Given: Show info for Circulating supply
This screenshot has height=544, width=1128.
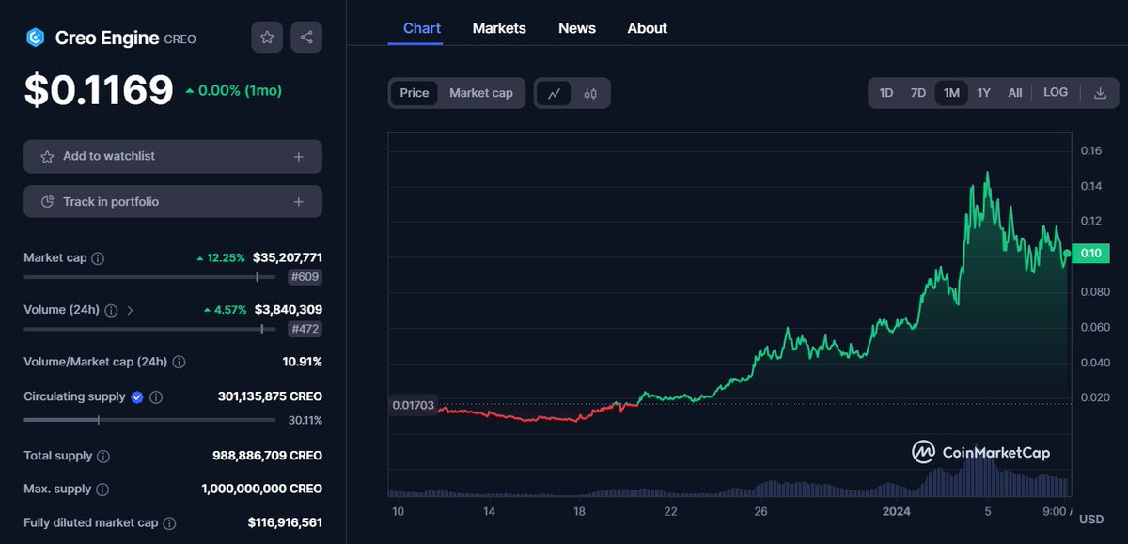Looking at the screenshot, I should coord(156,397).
